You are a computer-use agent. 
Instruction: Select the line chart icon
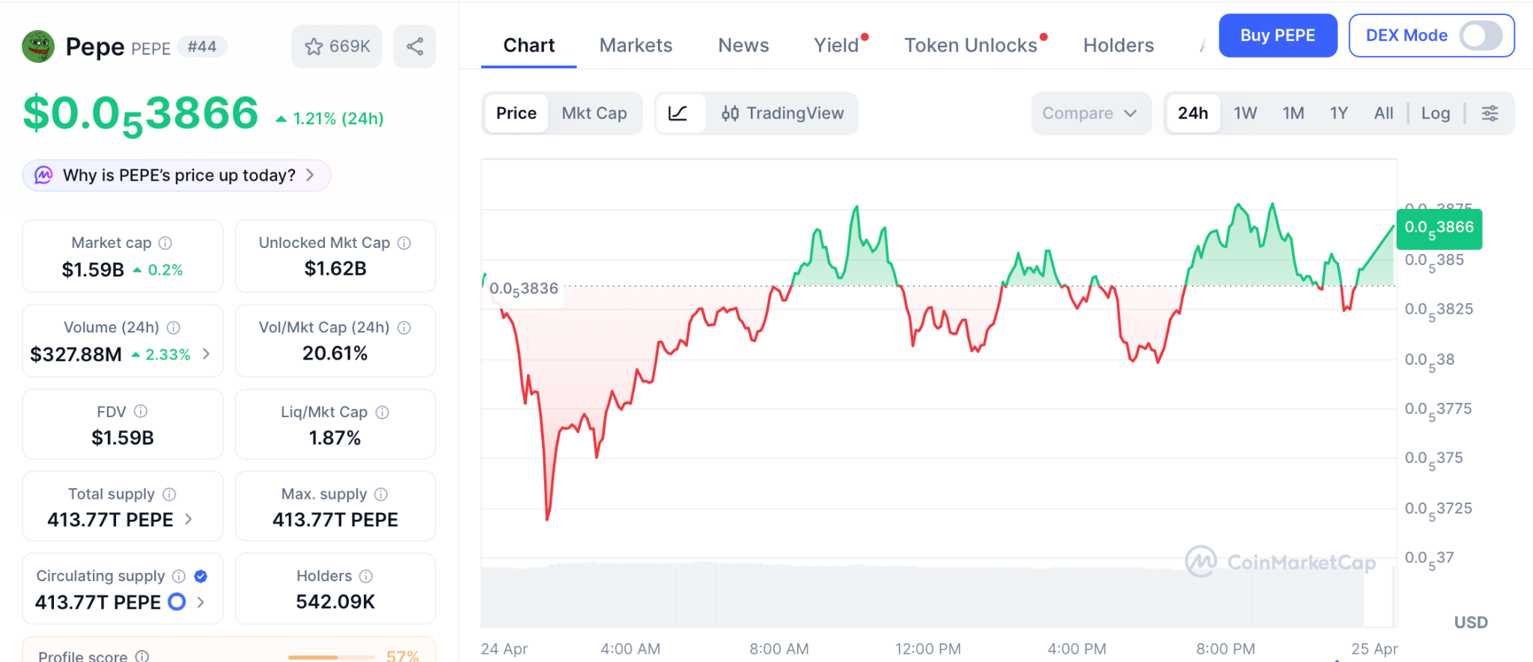point(678,113)
